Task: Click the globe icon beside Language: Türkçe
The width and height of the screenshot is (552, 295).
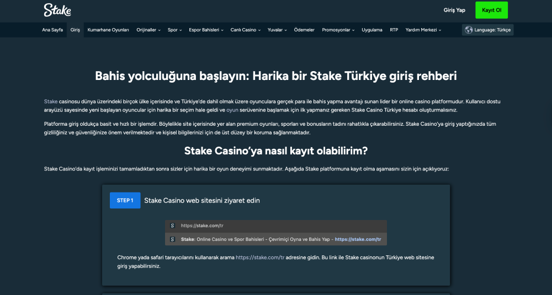Action: pyautogui.click(x=469, y=30)
